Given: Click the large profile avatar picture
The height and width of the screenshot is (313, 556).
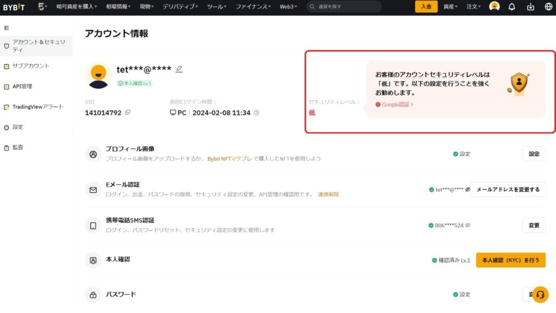Looking at the screenshot, I should tap(99, 76).
